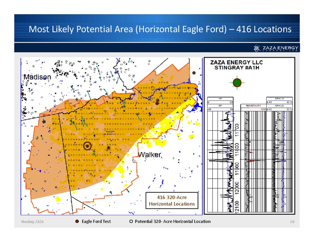This screenshot has height=242, width=314.
Task: Click the Walker county label
Action: (x=150, y=154)
